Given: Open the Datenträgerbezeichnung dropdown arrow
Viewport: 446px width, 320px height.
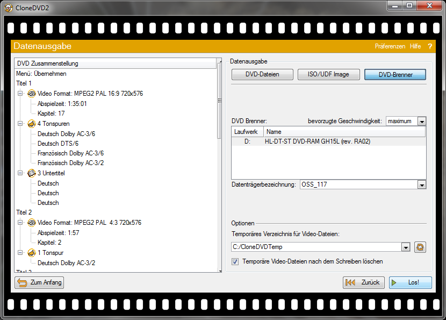Looking at the screenshot, I should tap(422, 185).
